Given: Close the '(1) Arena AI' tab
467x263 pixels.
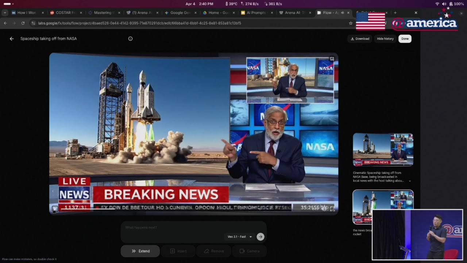Looking at the screenshot, I should pyautogui.click(x=157, y=13).
